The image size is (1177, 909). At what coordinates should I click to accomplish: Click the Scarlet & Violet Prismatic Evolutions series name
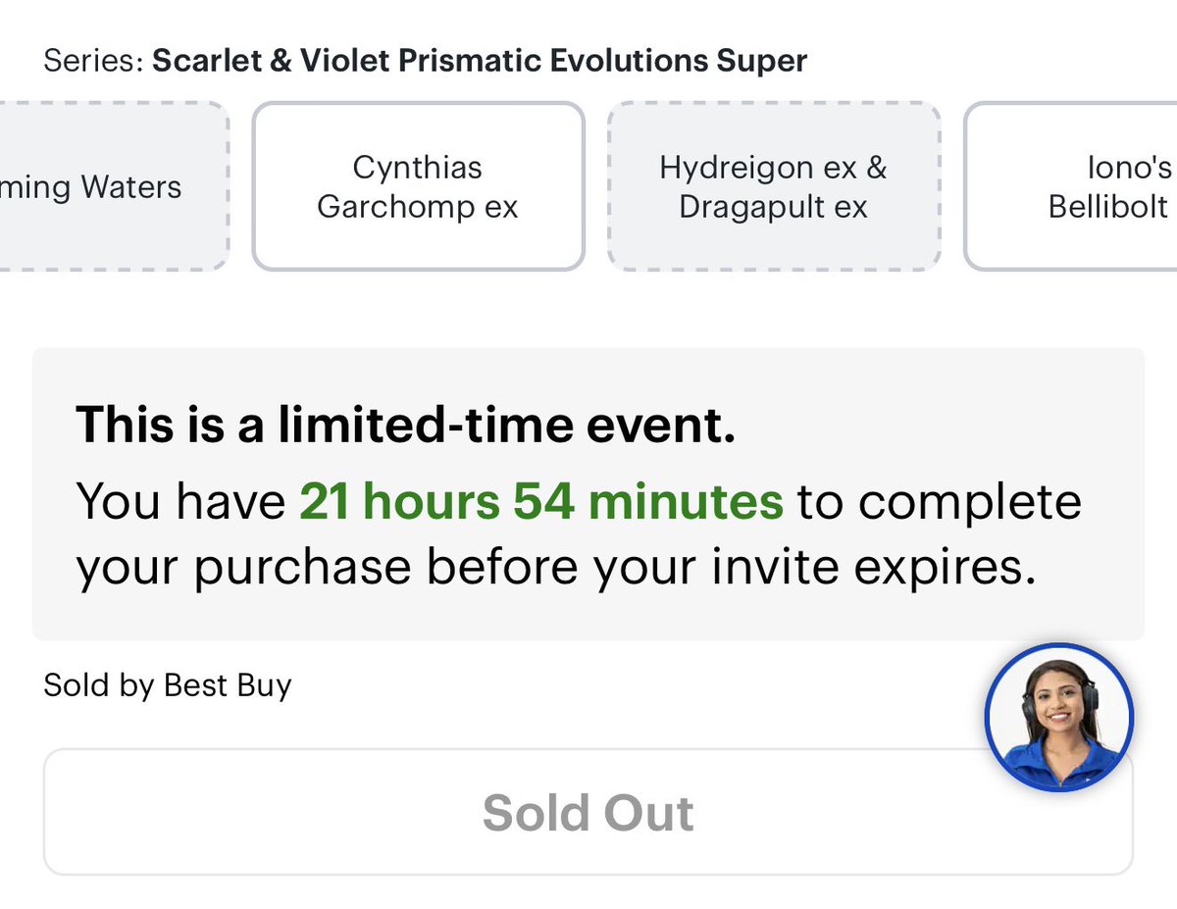click(x=480, y=61)
